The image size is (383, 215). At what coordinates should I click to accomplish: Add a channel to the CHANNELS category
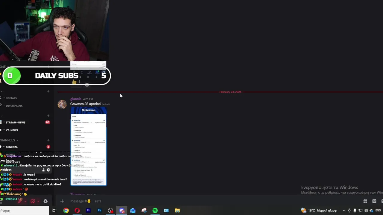pos(48,140)
